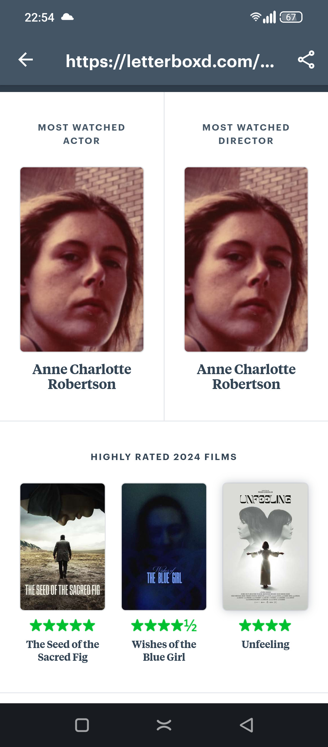Image resolution: width=328 pixels, height=747 pixels.
Task: Tap the back arrow icon
Action: click(26, 60)
